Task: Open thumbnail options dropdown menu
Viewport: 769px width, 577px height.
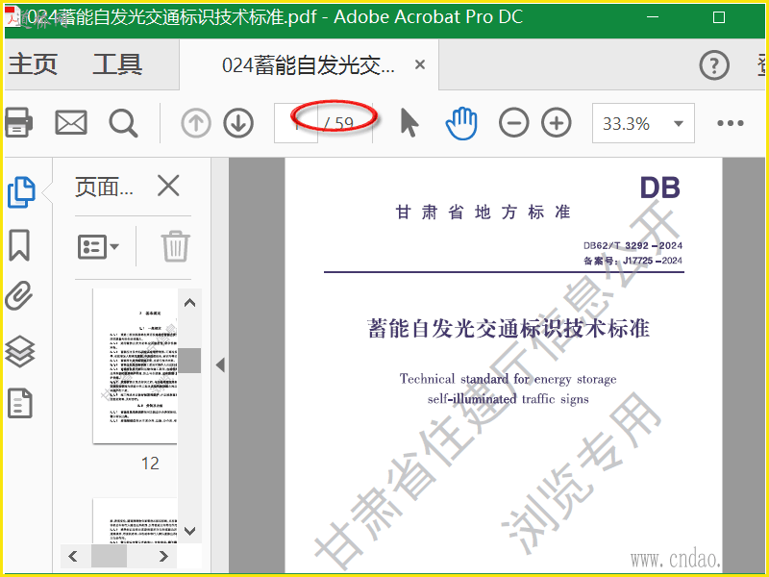Action: pyautogui.click(x=98, y=246)
